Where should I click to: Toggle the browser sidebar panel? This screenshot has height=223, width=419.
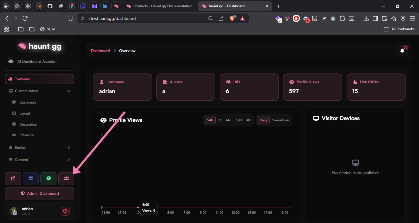pos(375,18)
